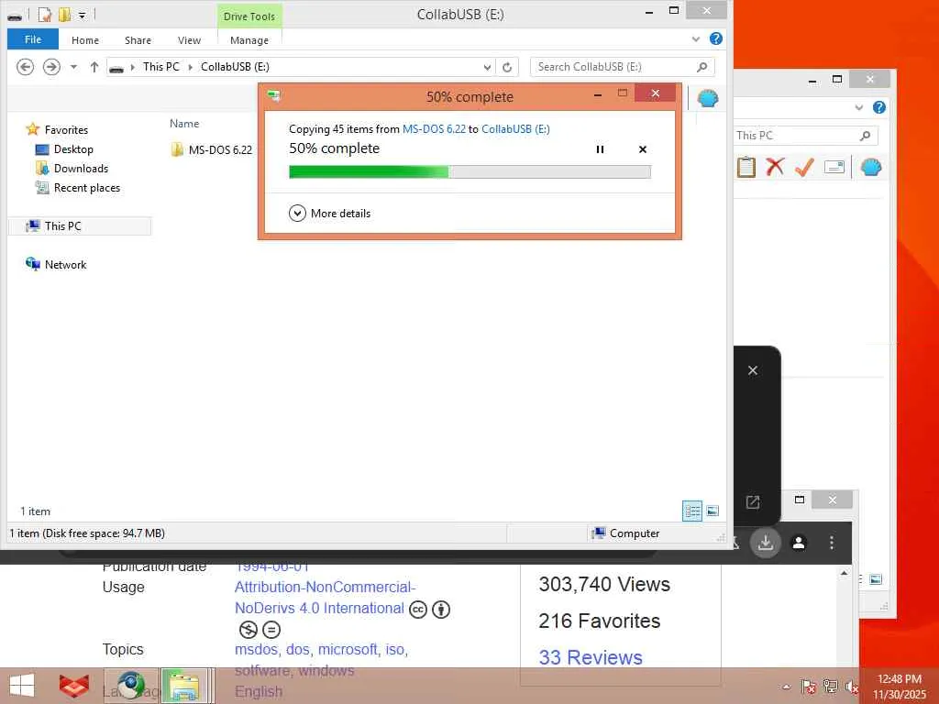Click the red X delete icon in the This PC window
939x704 pixels.
point(775,167)
